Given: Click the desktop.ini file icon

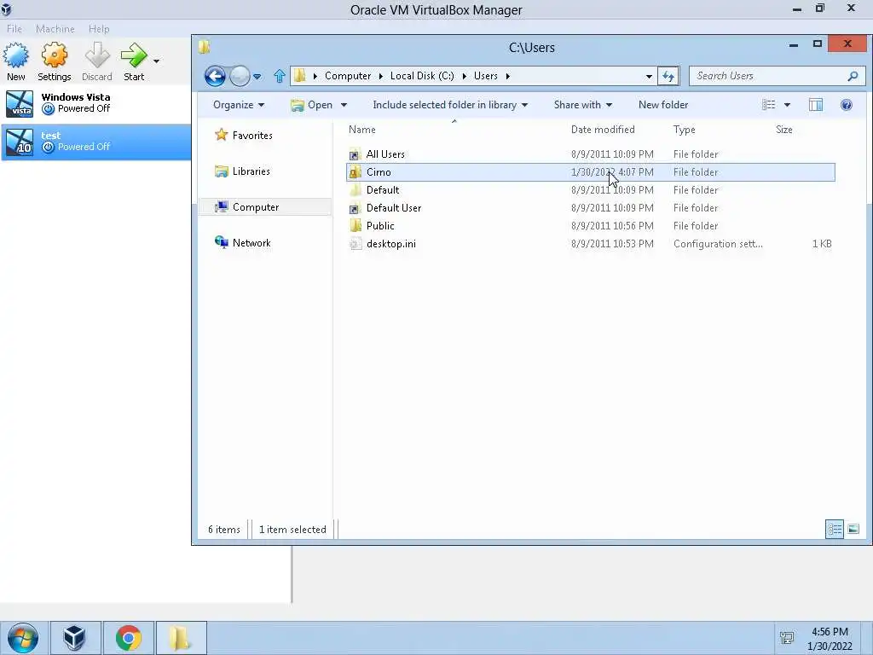Looking at the screenshot, I should (x=355, y=244).
